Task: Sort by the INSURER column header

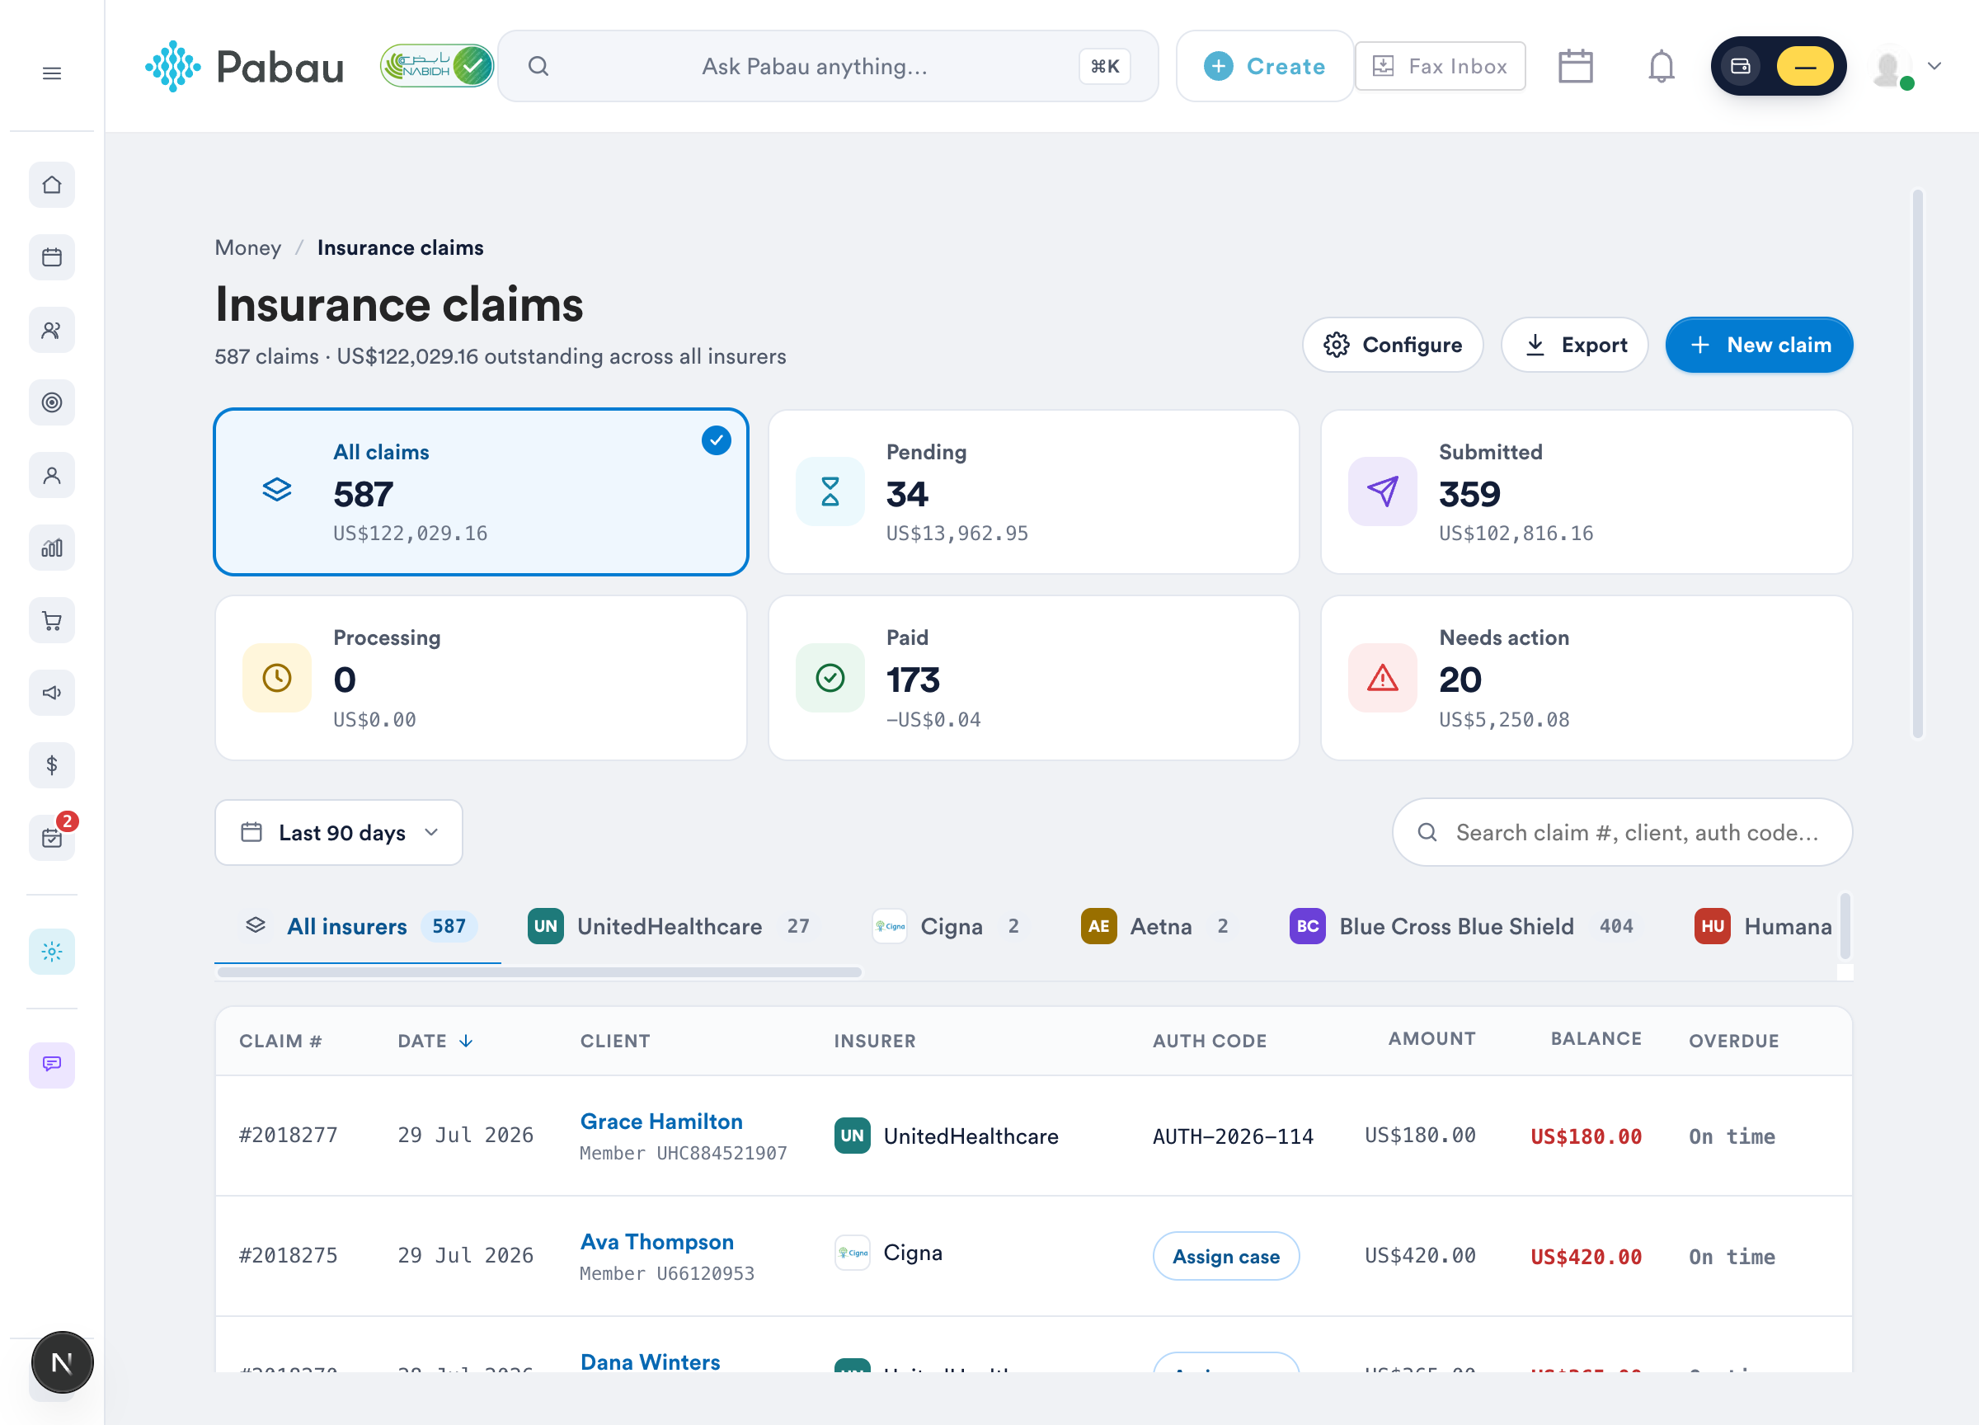Action: point(874,1041)
